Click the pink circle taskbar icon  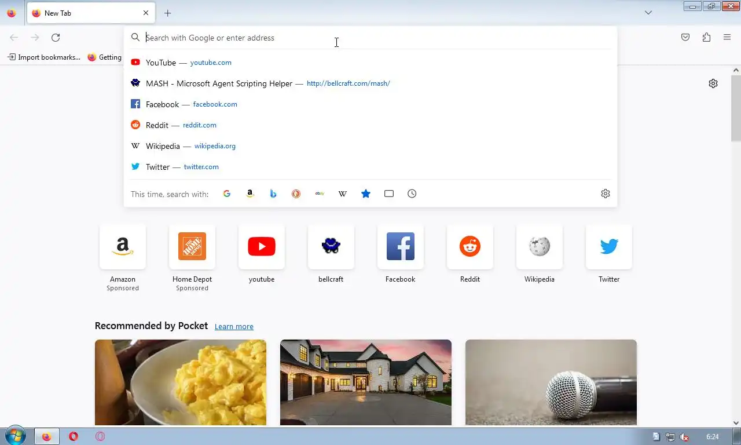[x=100, y=436]
